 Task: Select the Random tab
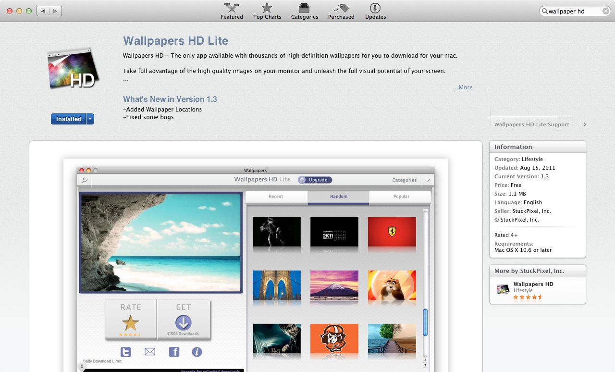(339, 197)
